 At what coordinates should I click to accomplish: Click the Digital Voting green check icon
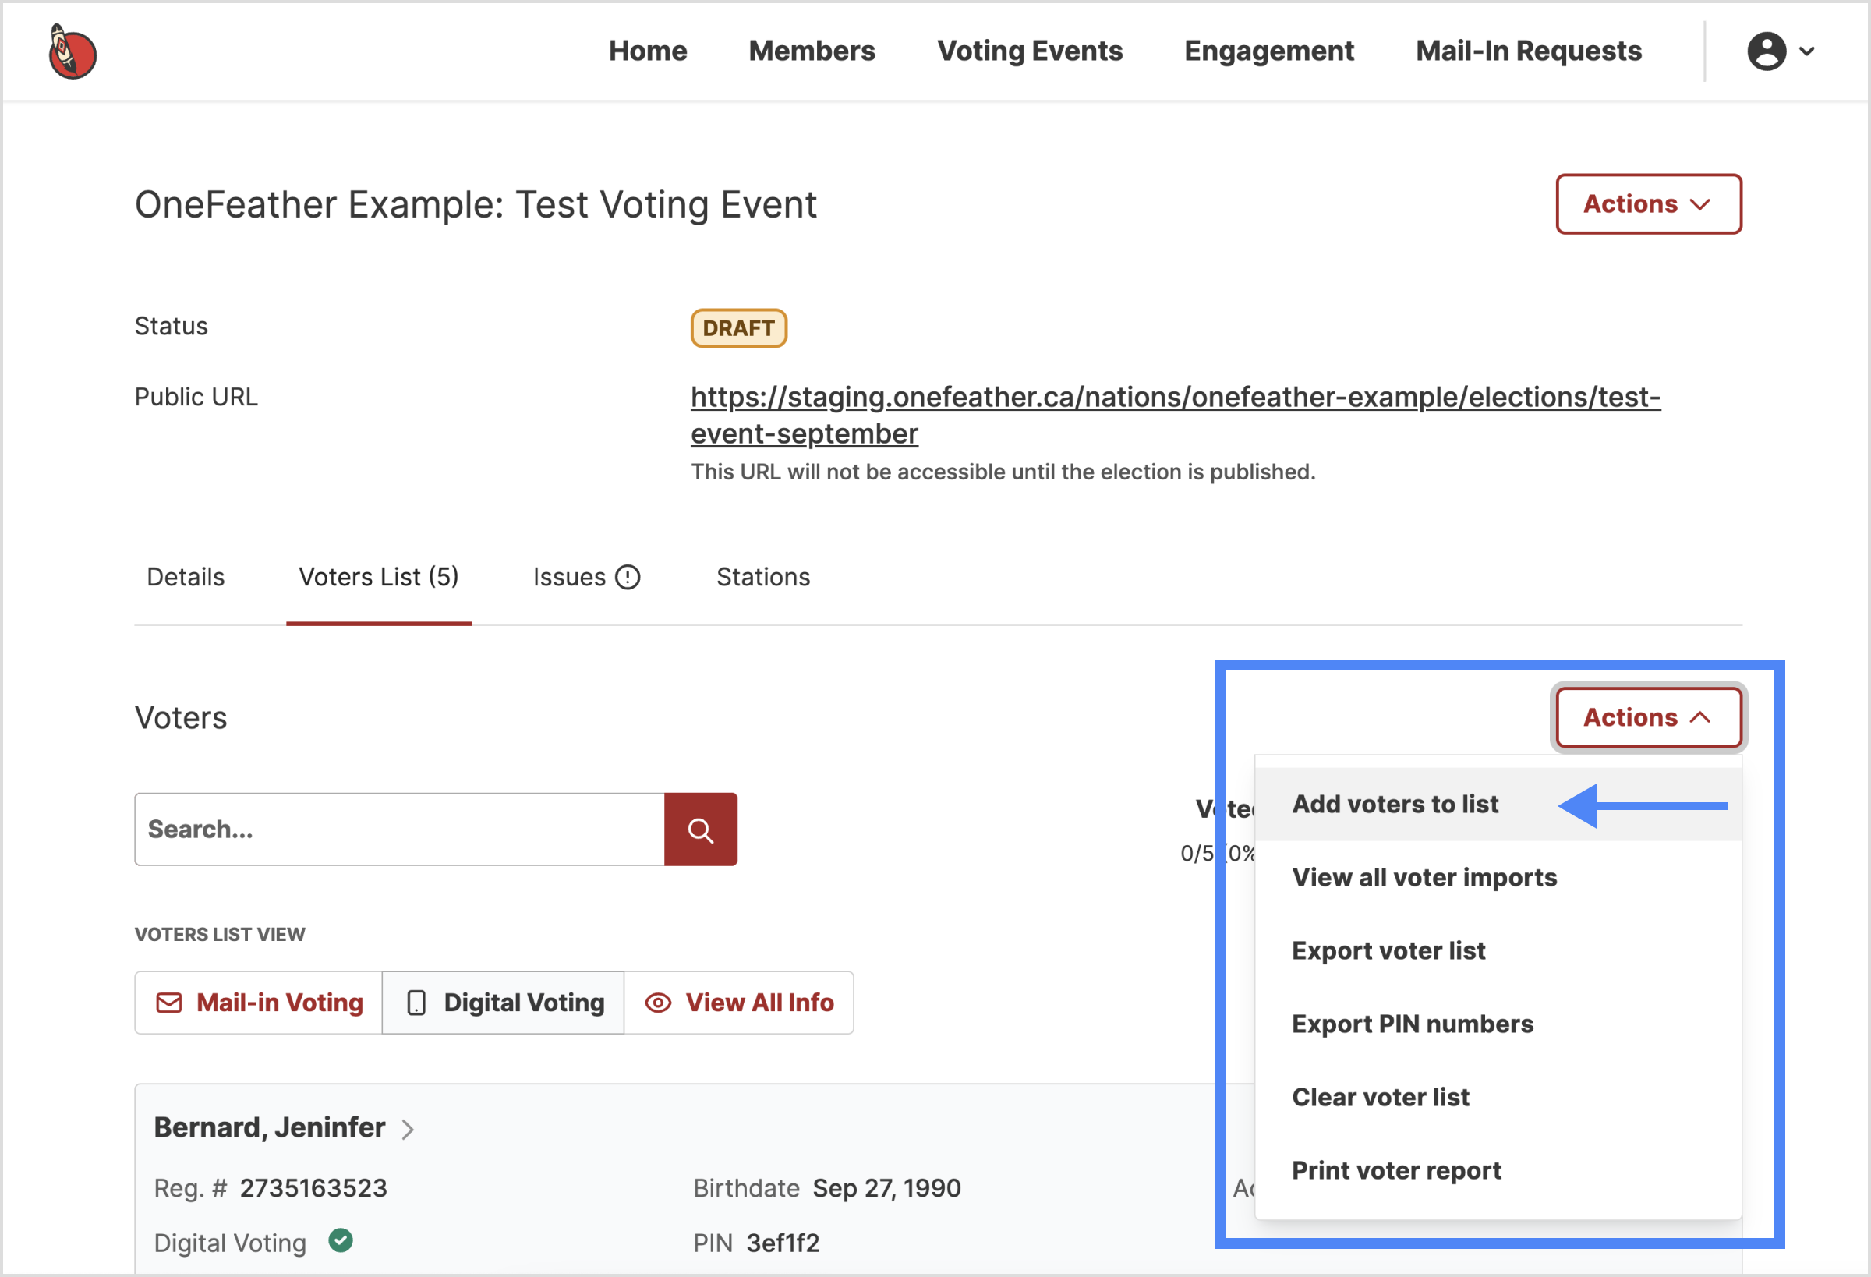pyautogui.click(x=341, y=1241)
